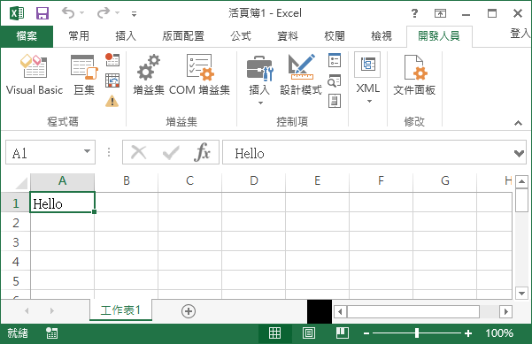532x344 pixels.
Task: Save the workbook with the disk icon
Action: (42, 13)
